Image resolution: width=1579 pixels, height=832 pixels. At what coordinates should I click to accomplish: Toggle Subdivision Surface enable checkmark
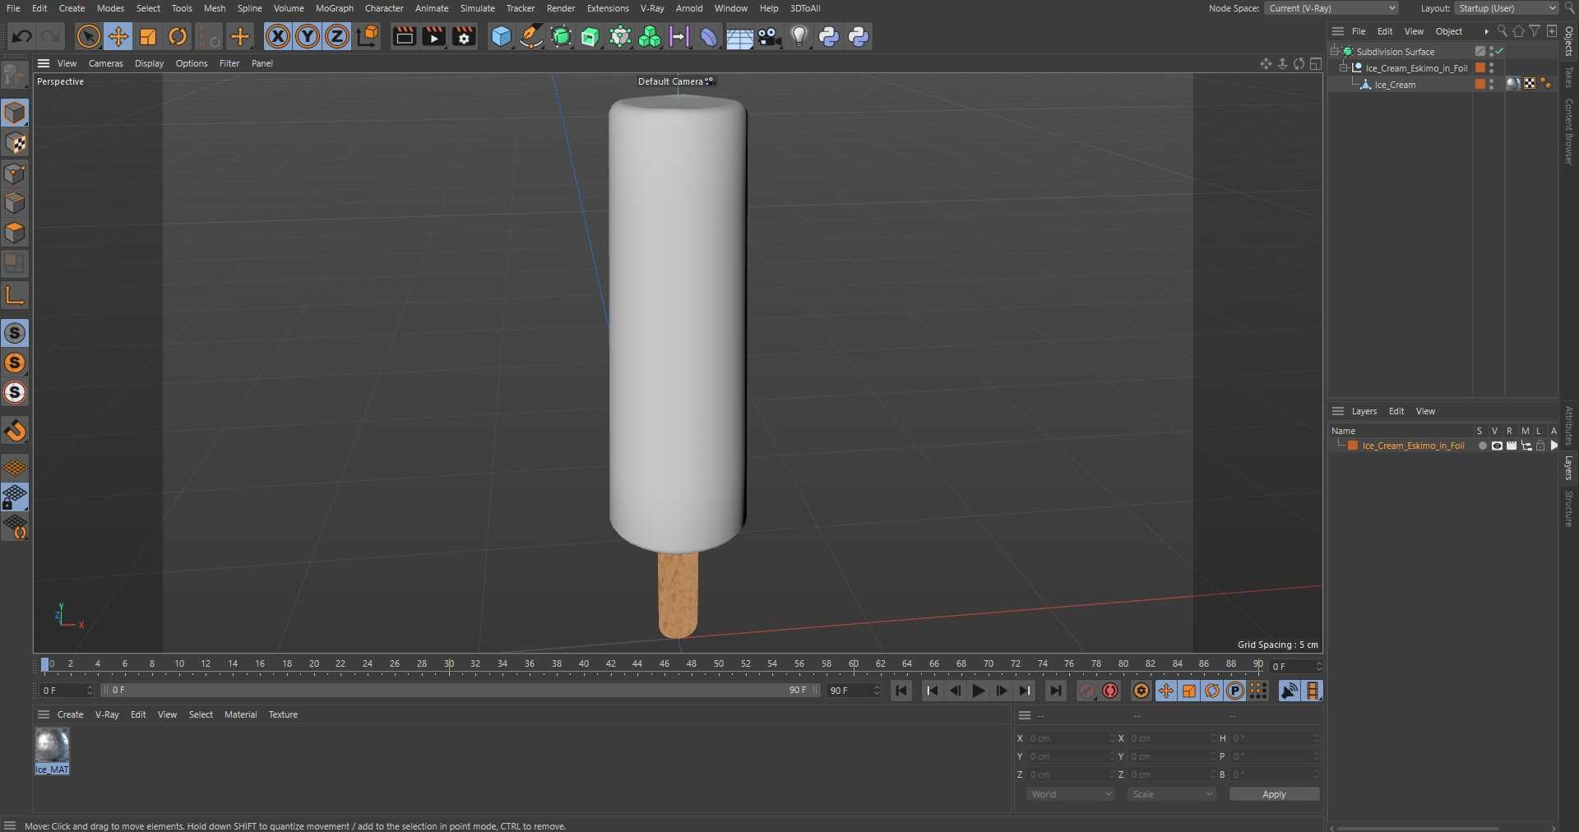[x=1500, y=51]
